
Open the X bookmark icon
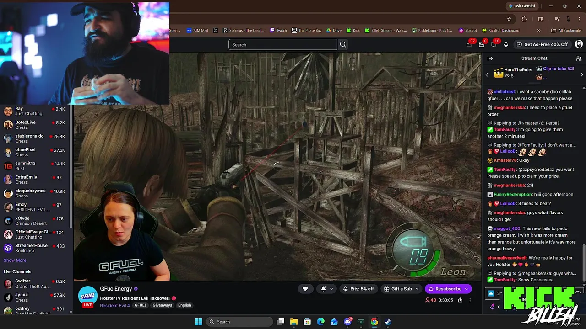point(216,31)
